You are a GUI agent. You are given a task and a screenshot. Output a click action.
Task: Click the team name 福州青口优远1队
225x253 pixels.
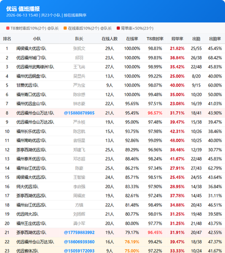(31, 95)
